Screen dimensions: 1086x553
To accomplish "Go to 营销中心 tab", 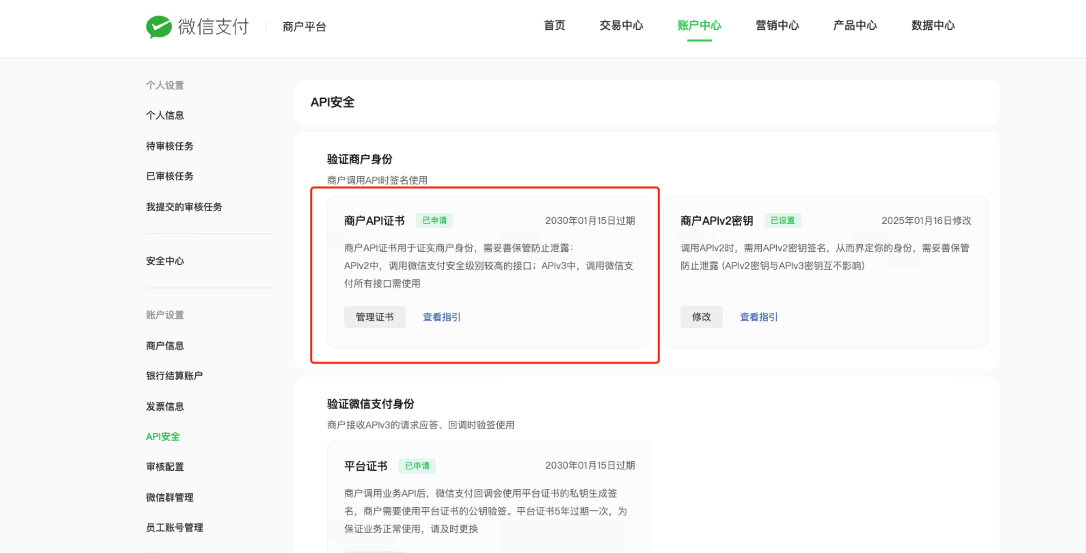I will point(777,25).
